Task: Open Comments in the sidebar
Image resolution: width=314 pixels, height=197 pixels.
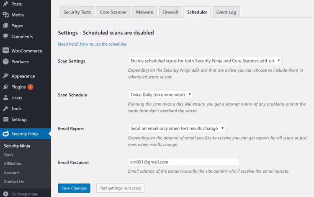Action: pos(22,36)
